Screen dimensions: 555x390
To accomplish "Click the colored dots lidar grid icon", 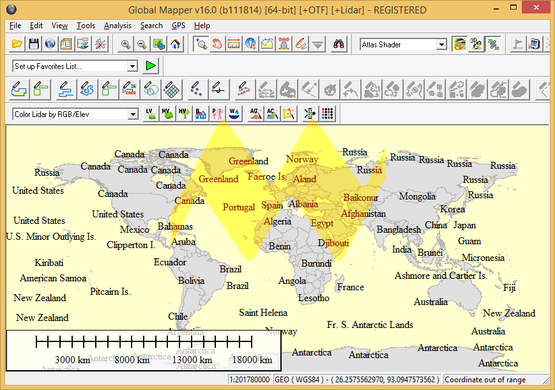I will (x=328, y=114).
